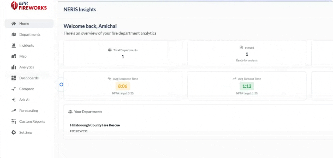Viewport: 333px width, 158px height.
Task: Click the 'Synced' label
Action: (249, 48)
